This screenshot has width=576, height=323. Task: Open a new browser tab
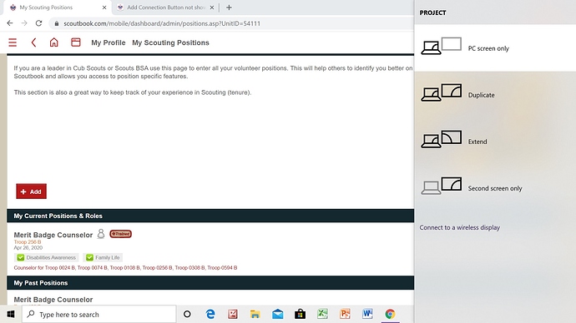(x=229, y=7)
